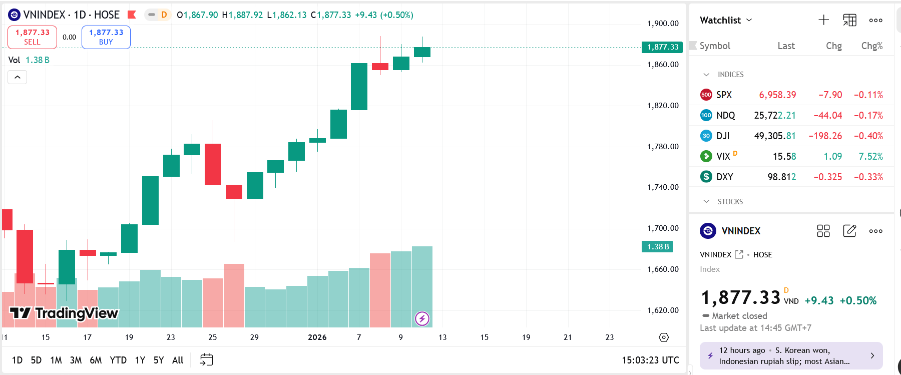
Task: Click the lightning bolt icon on the chart
Action: [422, 318]
